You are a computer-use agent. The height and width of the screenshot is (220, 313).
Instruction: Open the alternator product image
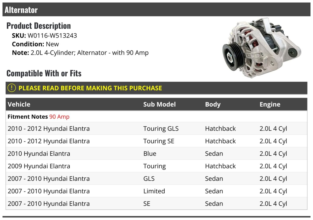pyautogui.click(x=262, y=48)
